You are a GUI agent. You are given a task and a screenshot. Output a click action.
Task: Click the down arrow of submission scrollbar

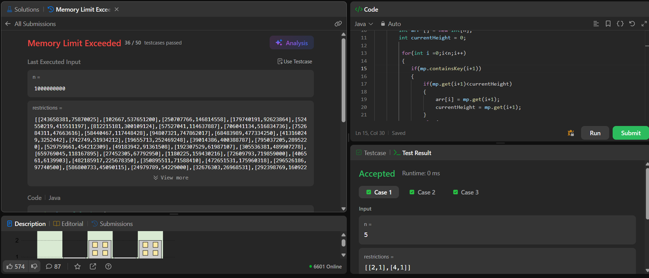tap(343, 209)
